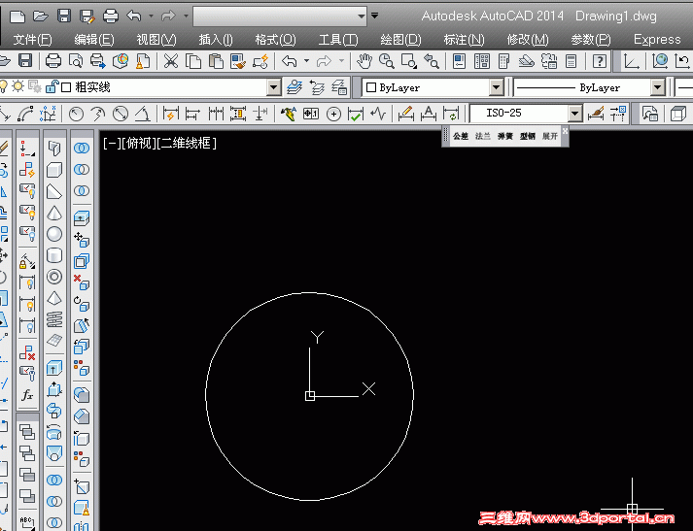This screenshot has height=531, width=693.
Task: Open the QuickCalc calculator icon
Action: pyautogui.click(x=571, y=61)
